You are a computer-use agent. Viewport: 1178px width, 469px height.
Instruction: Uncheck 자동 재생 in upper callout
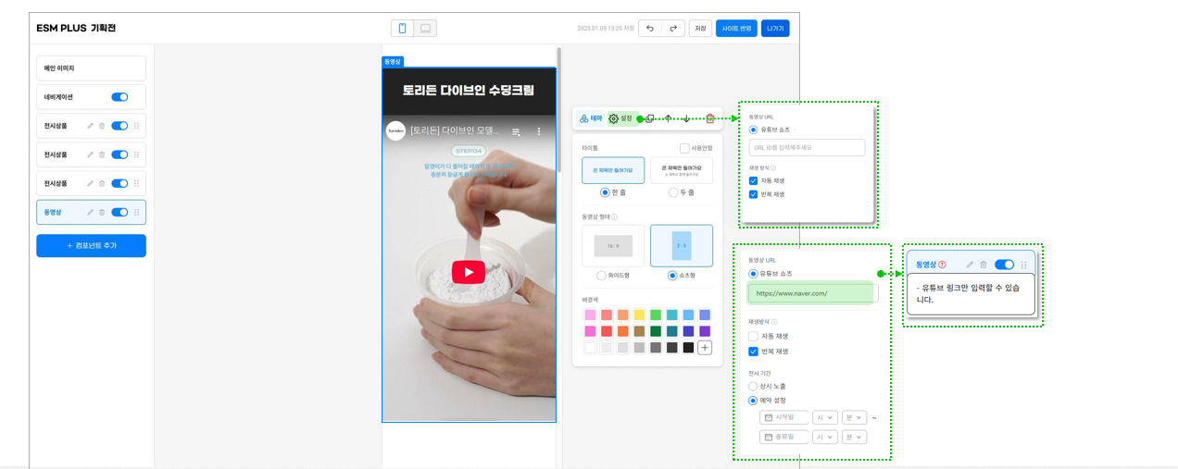point(753,181)
